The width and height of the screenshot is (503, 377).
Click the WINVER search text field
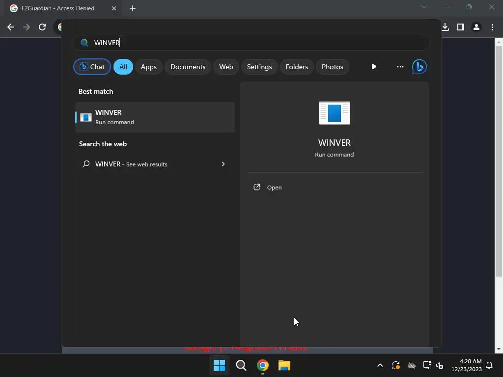(251, 43)
